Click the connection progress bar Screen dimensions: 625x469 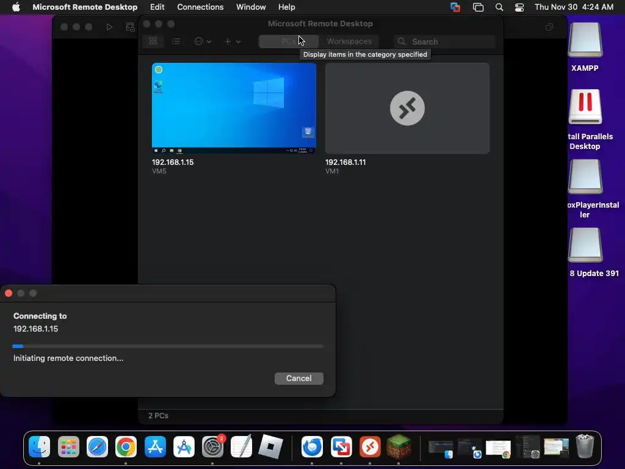168,346
